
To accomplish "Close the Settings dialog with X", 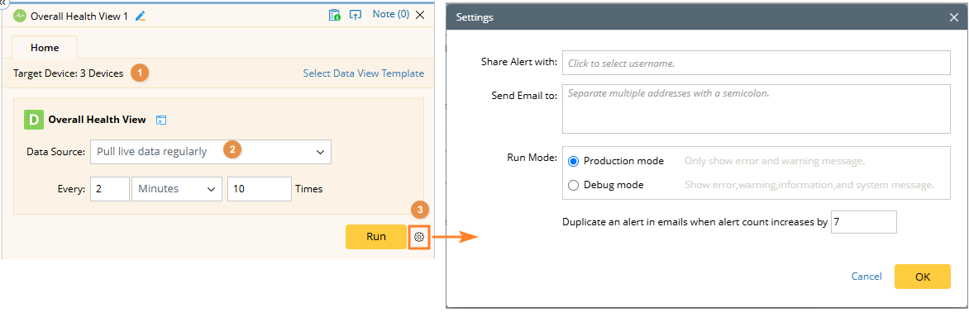I will pos(953,17).
